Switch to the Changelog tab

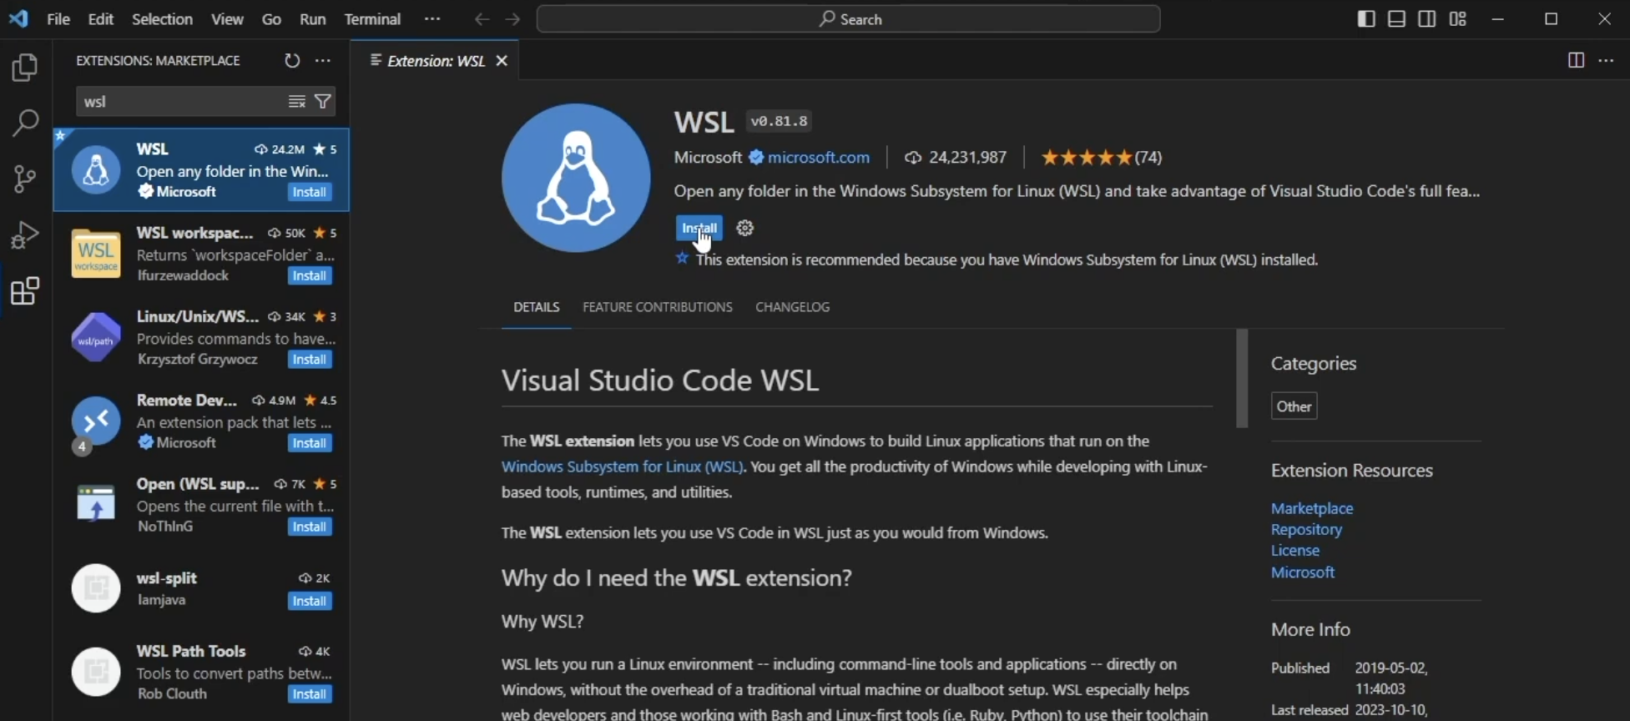793,307
